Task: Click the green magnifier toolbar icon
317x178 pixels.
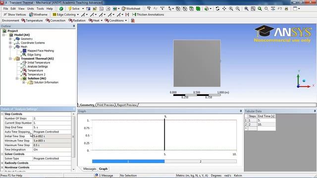Action: point(260,9)
